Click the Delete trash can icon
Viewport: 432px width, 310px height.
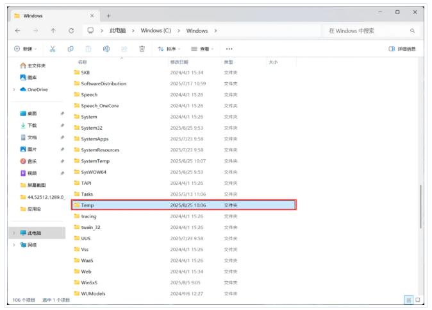(x=142, y=49)
